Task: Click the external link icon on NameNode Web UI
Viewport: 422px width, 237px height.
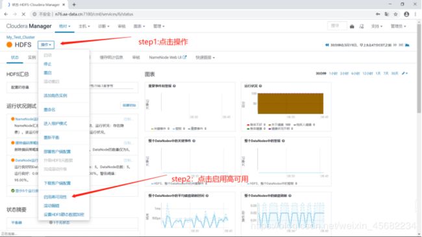Action: point(184,57)
